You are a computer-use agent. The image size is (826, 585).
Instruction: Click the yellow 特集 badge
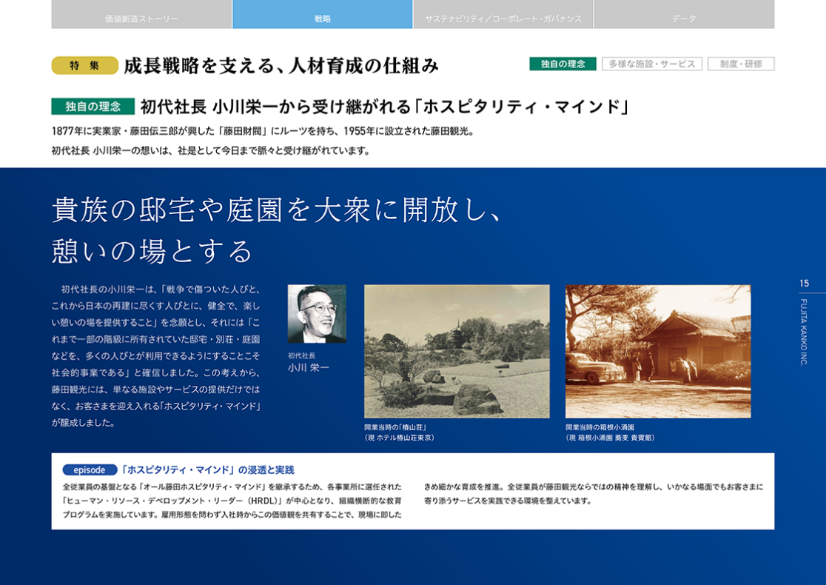click(85, 65)
